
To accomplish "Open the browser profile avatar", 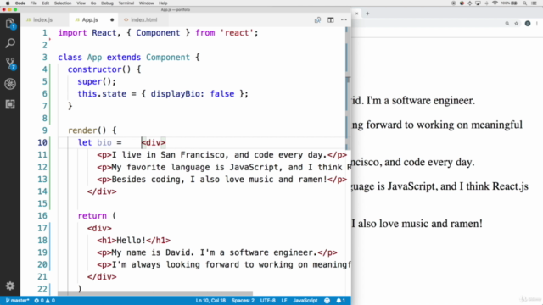I will tap(528, 24).
